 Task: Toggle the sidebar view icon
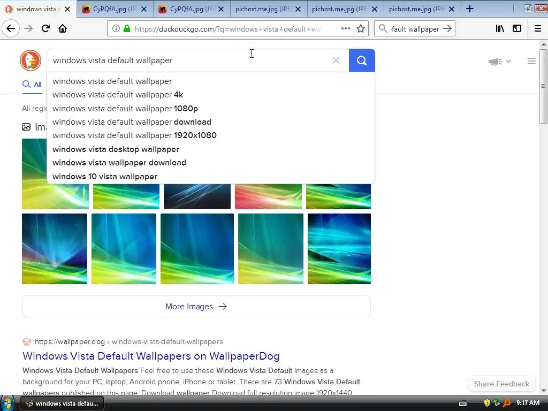[517, 29]
